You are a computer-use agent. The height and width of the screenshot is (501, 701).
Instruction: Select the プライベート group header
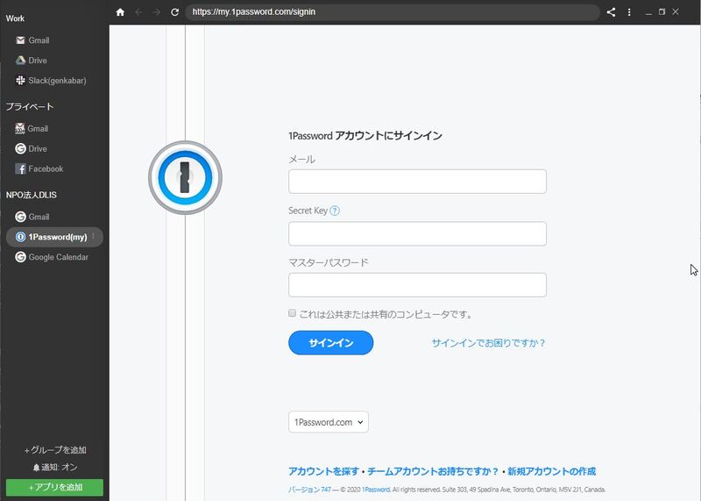[x=30, y=106]
